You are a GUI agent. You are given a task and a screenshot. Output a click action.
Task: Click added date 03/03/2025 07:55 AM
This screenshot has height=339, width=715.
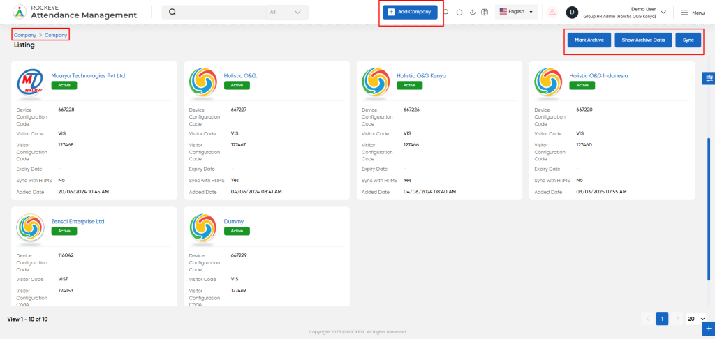(x=601, y=192)
